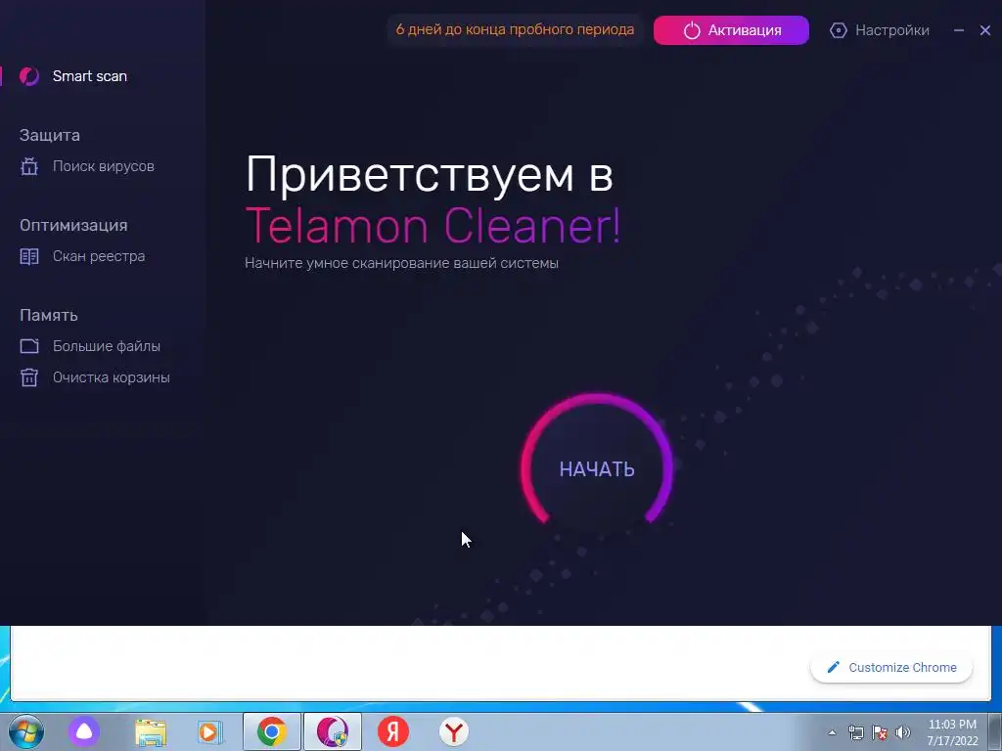Click the trial period notice

tap(515, 29)
